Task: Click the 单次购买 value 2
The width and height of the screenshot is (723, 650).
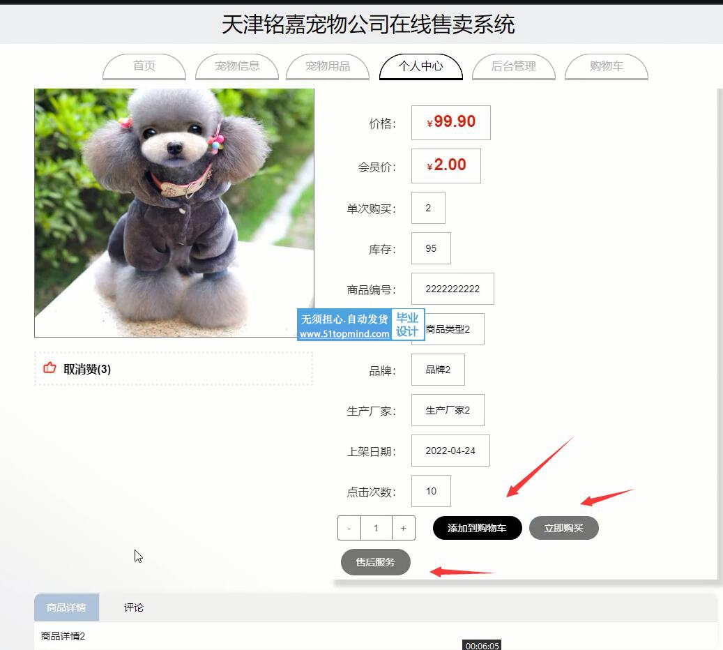Action: tap(428, 208)
